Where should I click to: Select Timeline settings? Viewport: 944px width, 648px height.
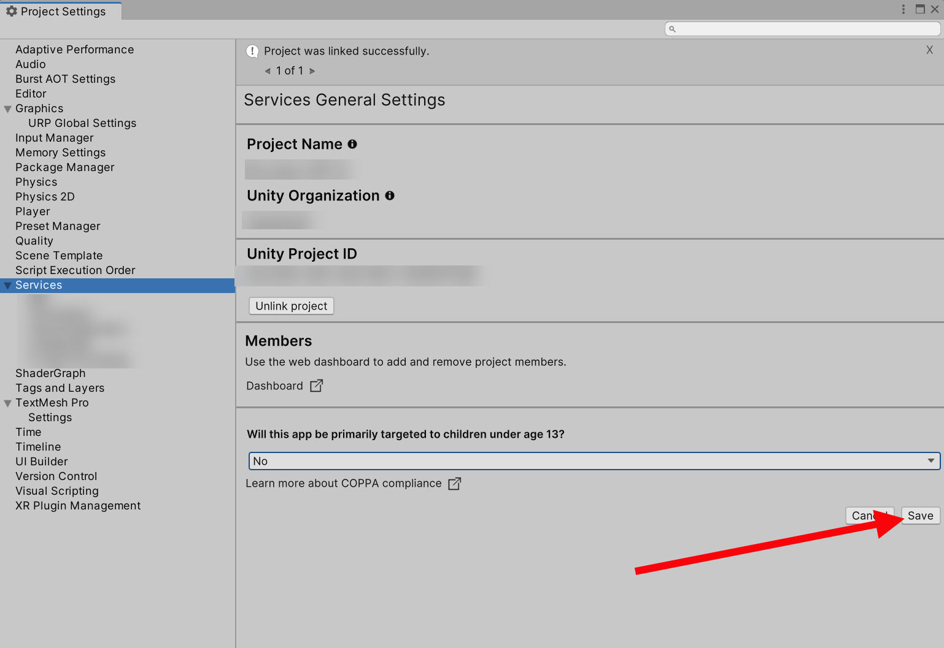[38, 447]
